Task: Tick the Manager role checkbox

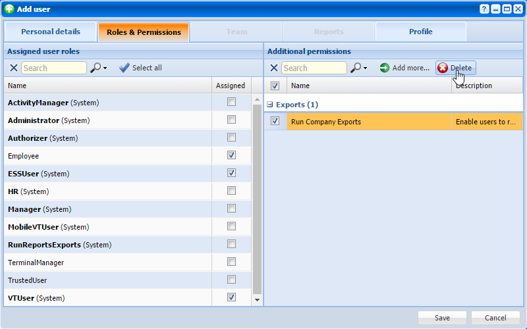Action: coord(231,209)
